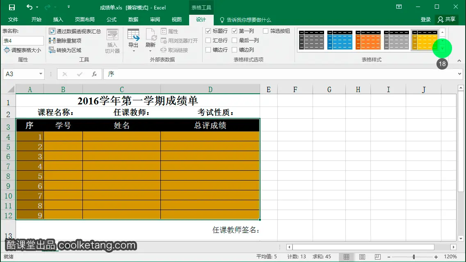466x262 pixels.
Task: Click the title cell 2016学年第一学期成绩单
Action: [138, 101]
